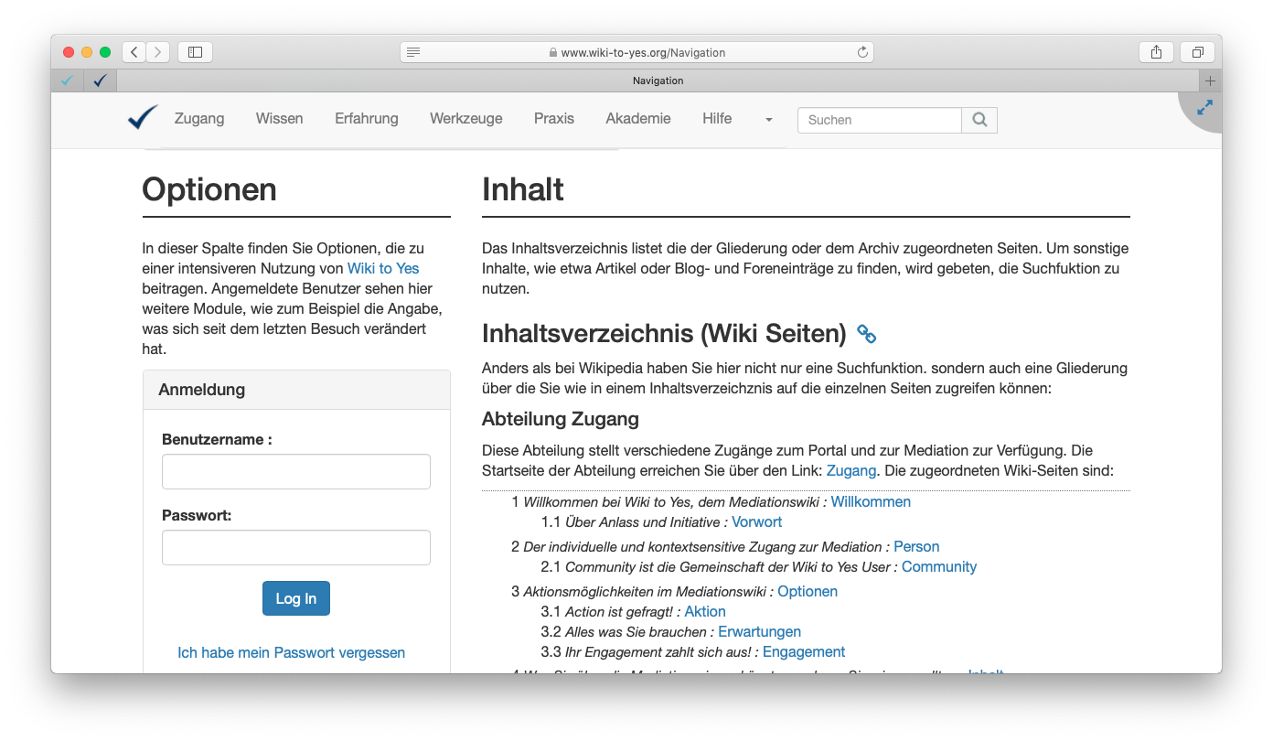Go back using the back arrow
Screen dimensions: 1273x741
coord(134,52)
